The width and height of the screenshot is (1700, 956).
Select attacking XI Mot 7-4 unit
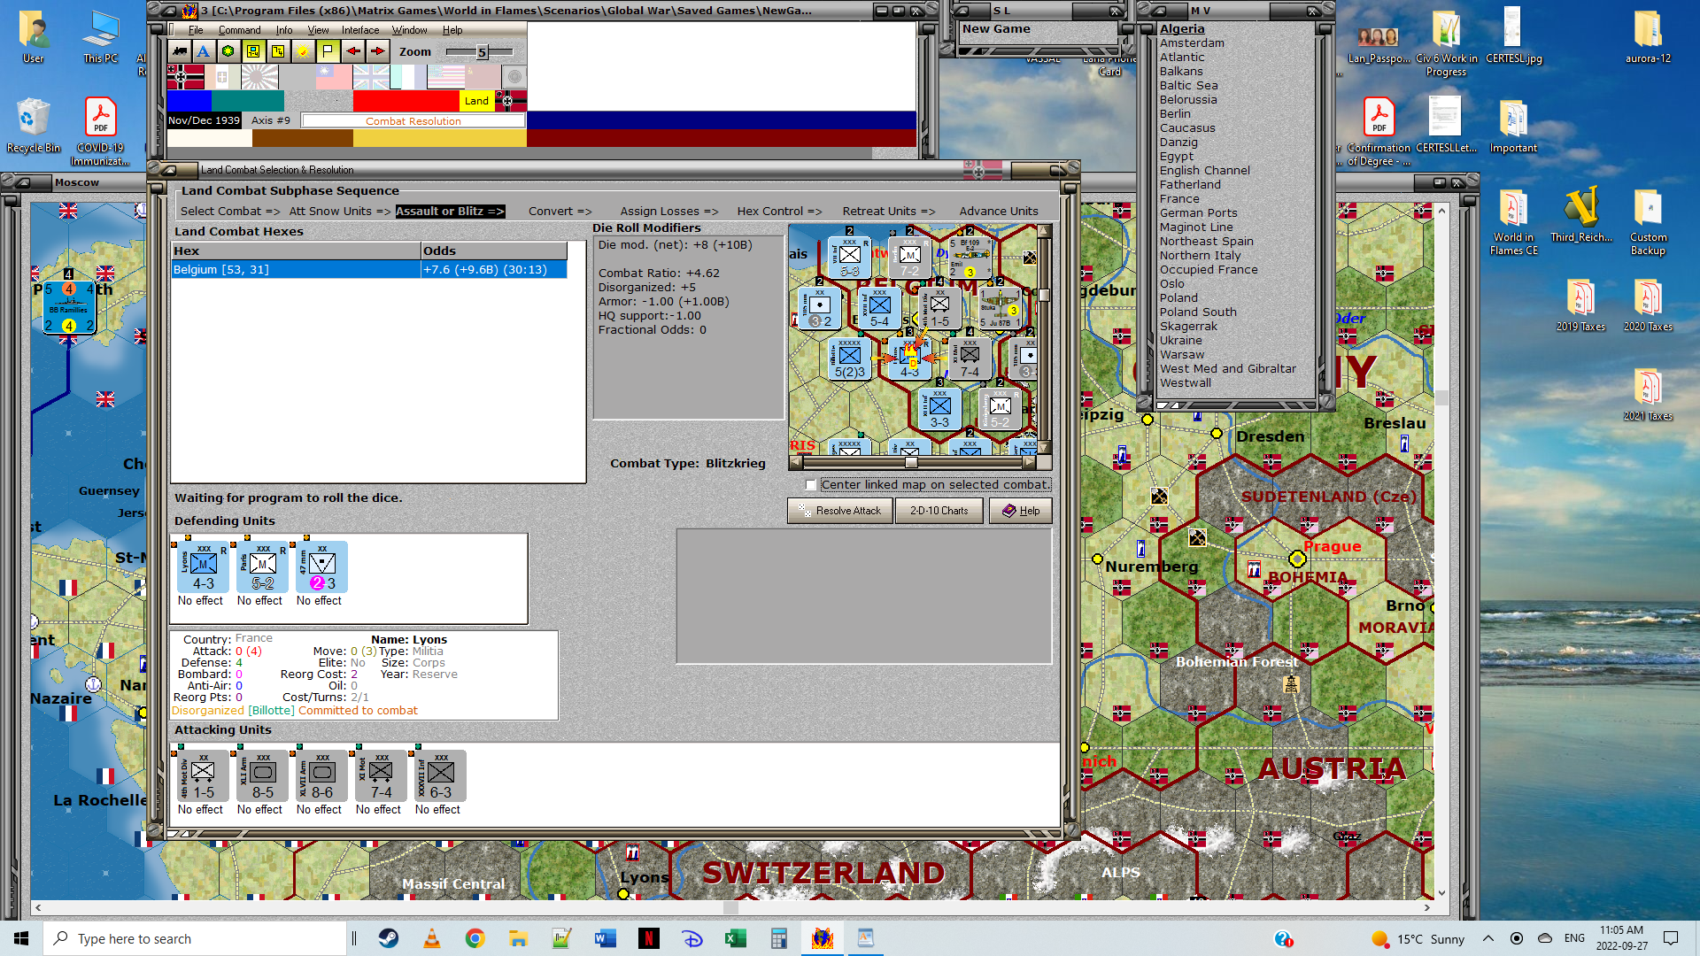point(382,776)
